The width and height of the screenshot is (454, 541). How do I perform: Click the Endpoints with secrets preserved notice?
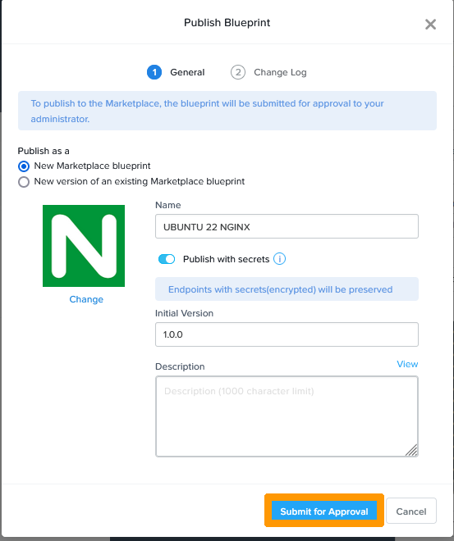(x=287, y=289)
